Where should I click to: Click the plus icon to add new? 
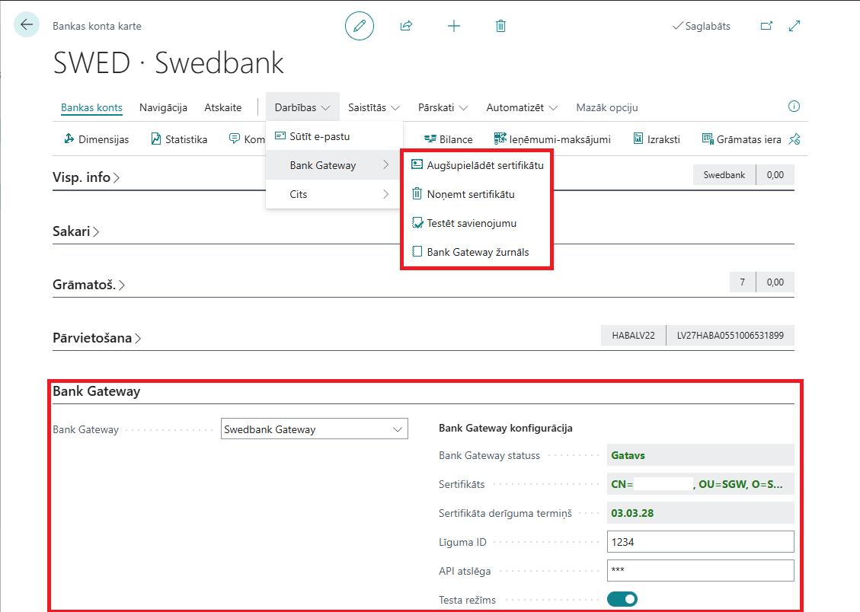(x=453, y=26)
